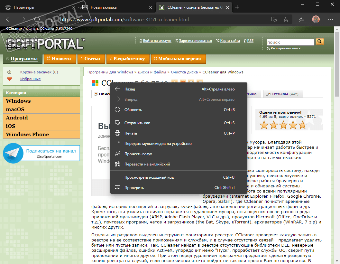This screenshot has width=340, height=264.
Task: Select Передать мультимедиа на устройство
Action: click(179, 144)
